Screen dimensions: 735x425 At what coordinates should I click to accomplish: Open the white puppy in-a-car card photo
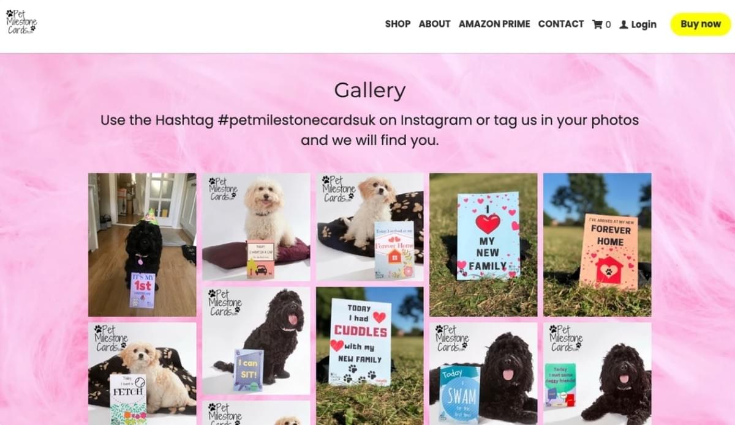click(256, 227)
